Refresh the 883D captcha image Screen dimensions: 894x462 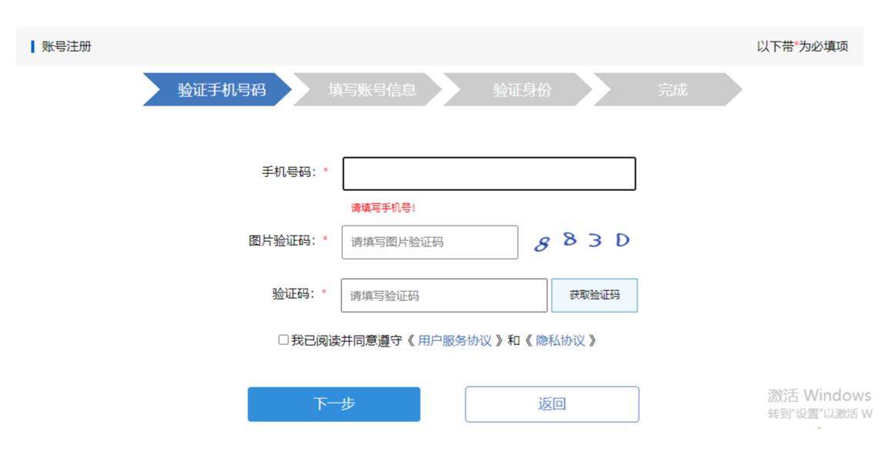point(583,241)
